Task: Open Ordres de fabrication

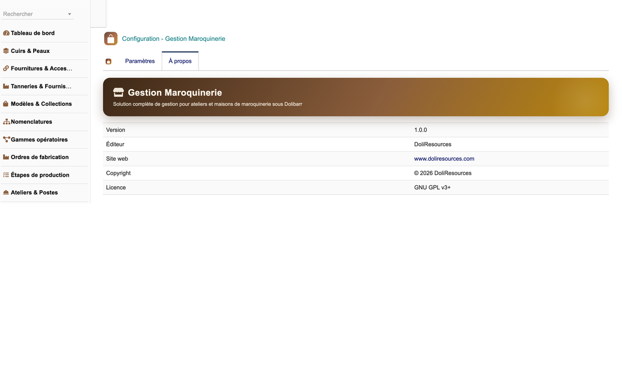Action: pyautogui.click(x=40, y=157)
